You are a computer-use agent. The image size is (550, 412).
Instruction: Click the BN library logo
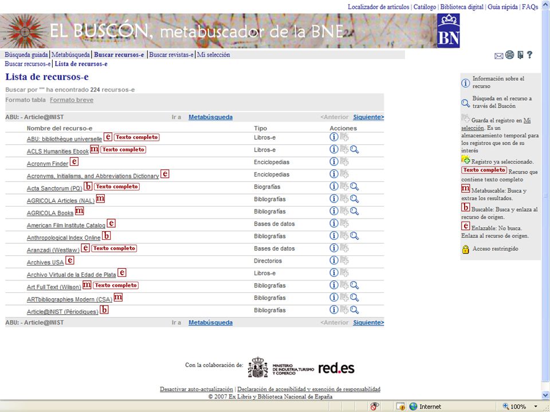pos(448,30)
